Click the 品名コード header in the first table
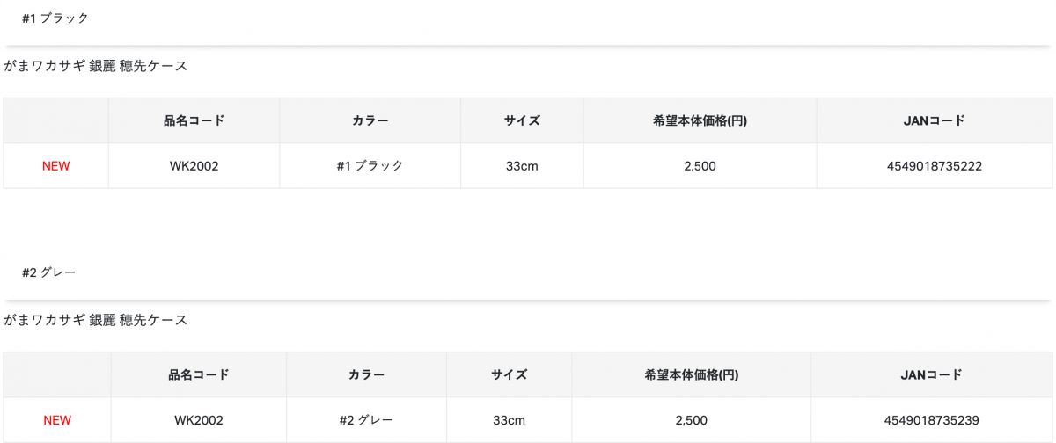Screen dimensions: 1056x443 (194, 120)
